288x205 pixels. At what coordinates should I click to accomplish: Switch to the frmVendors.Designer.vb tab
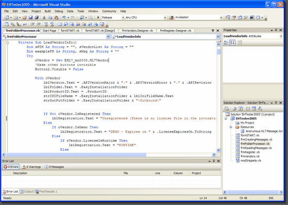click(137, 30)
